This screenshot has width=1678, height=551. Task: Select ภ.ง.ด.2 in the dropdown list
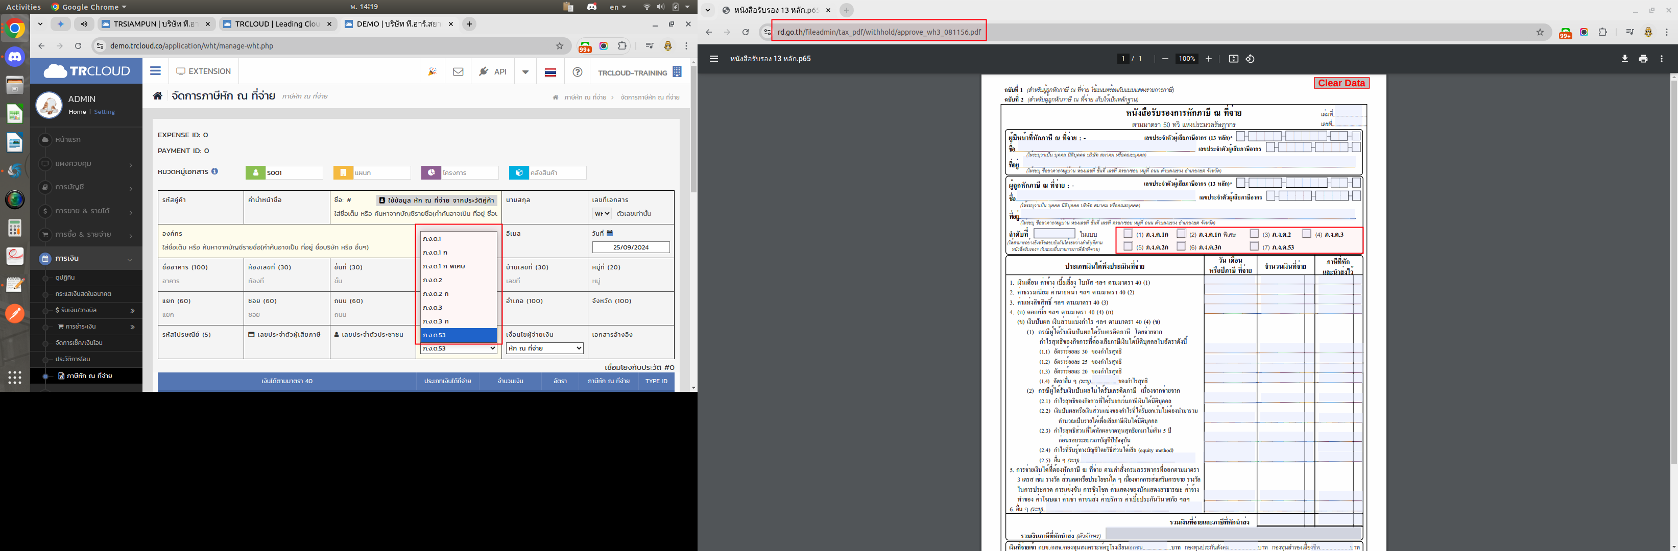click(459, 280)
